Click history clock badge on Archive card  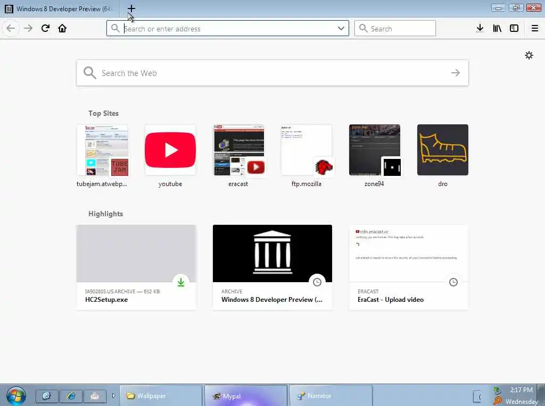tap(317, 282)
